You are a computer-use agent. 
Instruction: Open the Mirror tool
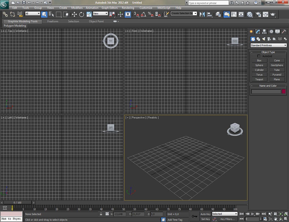click(x=202, y=14)
